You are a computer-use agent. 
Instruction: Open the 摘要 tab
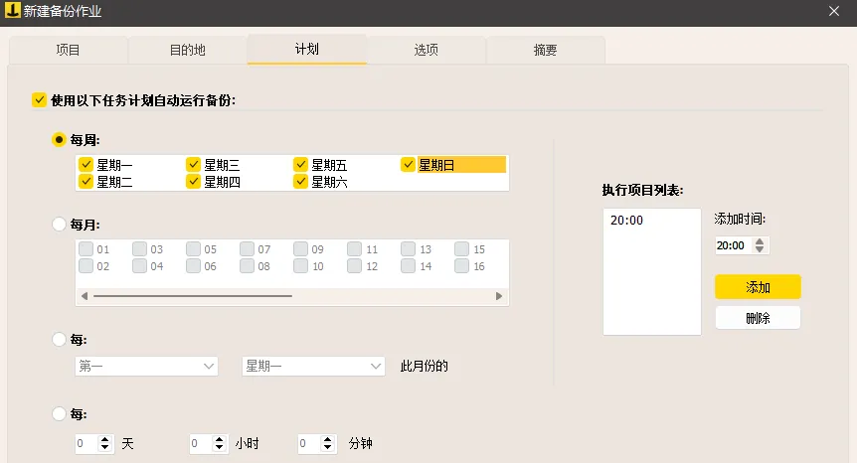click(545, 51)
